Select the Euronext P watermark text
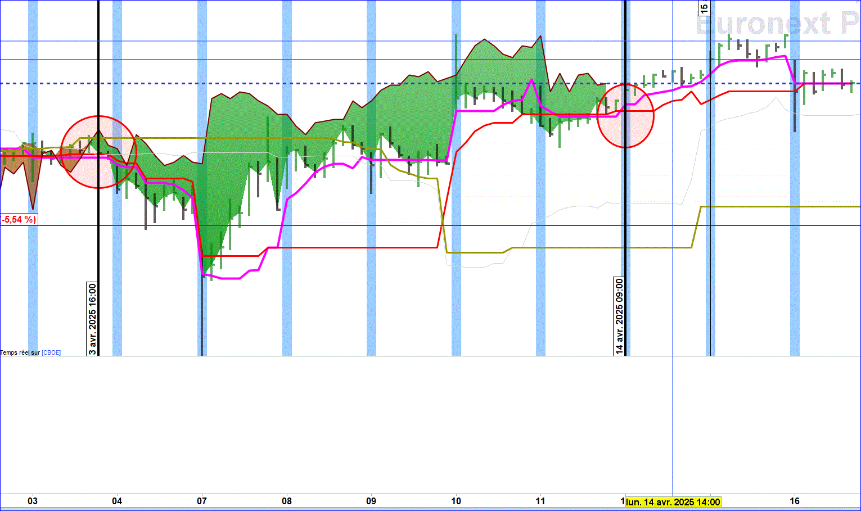 (778, 24)
